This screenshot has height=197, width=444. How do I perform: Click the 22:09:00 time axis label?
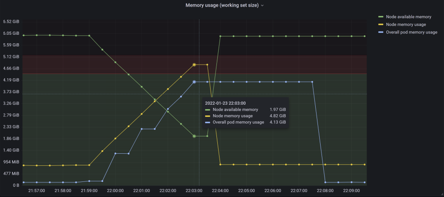(351, 190)
